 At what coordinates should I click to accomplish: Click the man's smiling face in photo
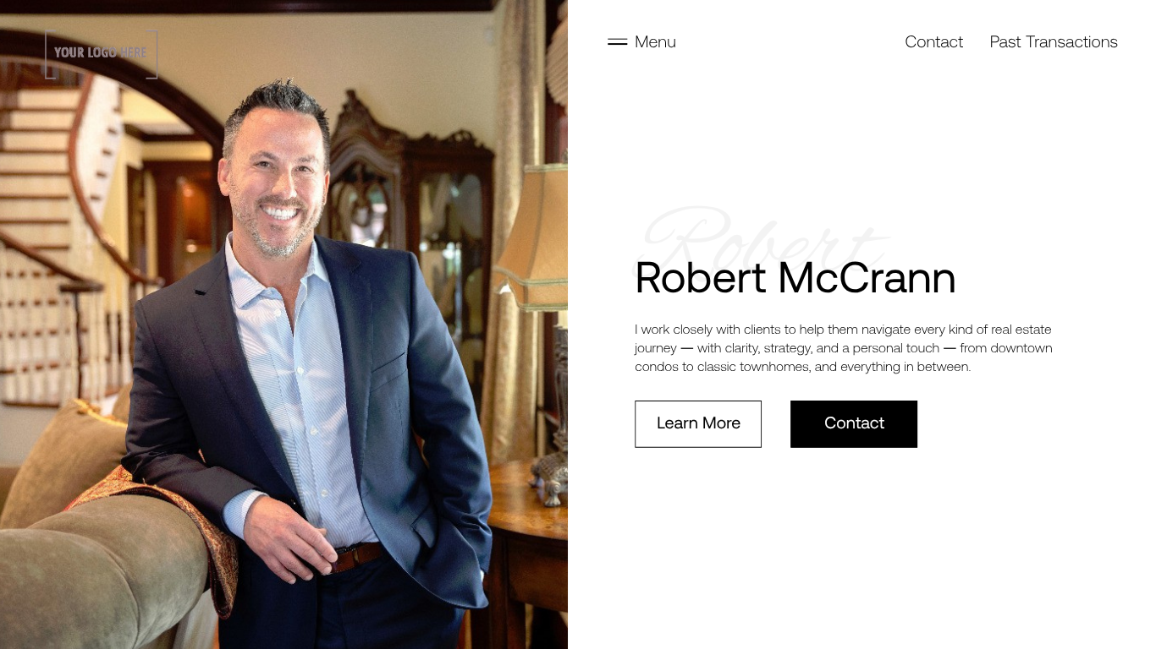click(276, 186)
